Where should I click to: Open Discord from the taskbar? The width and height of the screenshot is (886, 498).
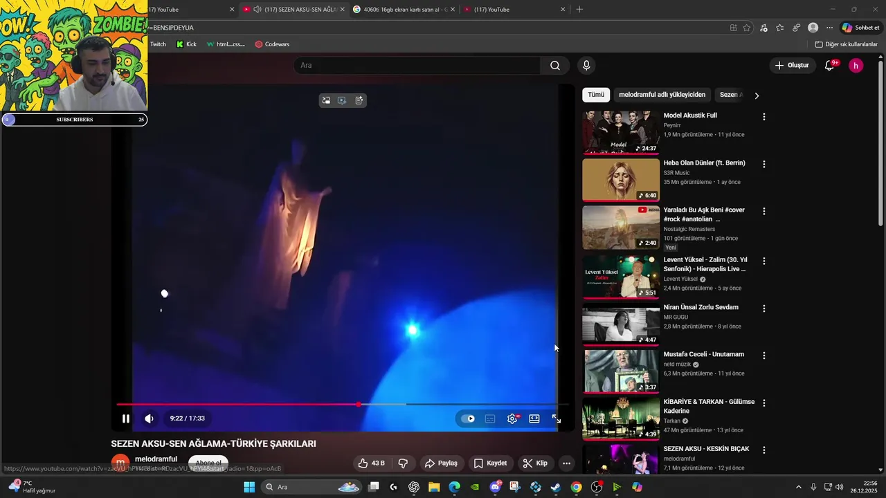click(495, 487)
